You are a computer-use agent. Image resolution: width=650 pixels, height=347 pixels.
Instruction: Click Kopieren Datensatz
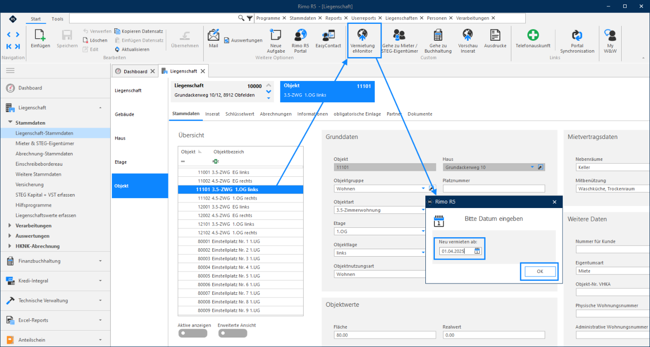pyautogui.click(x=139, y=31)
